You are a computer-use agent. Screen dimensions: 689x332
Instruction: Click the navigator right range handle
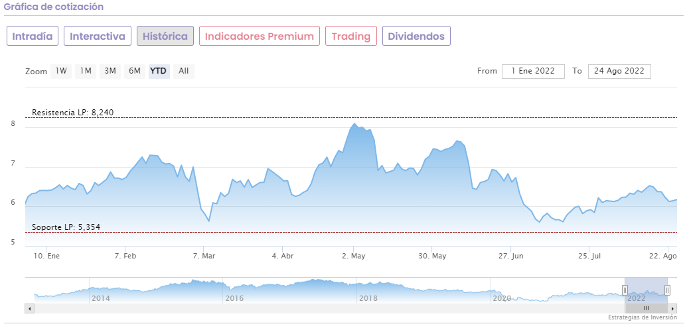click(x=667, y=290)
